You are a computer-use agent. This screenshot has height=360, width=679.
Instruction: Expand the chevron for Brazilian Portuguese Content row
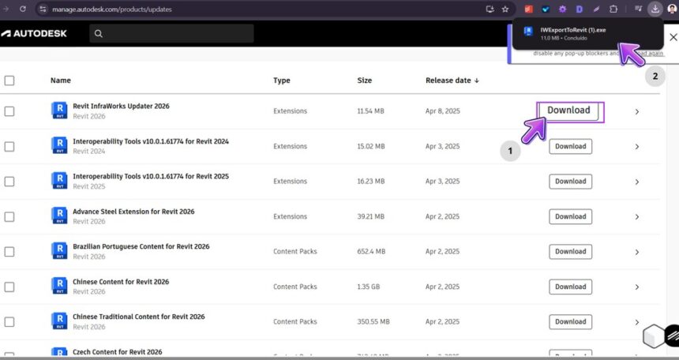click(x=637, y=252)
